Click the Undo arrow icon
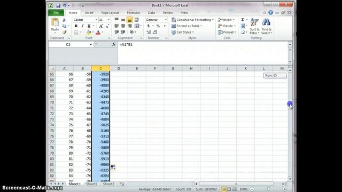 click(65, 5)
